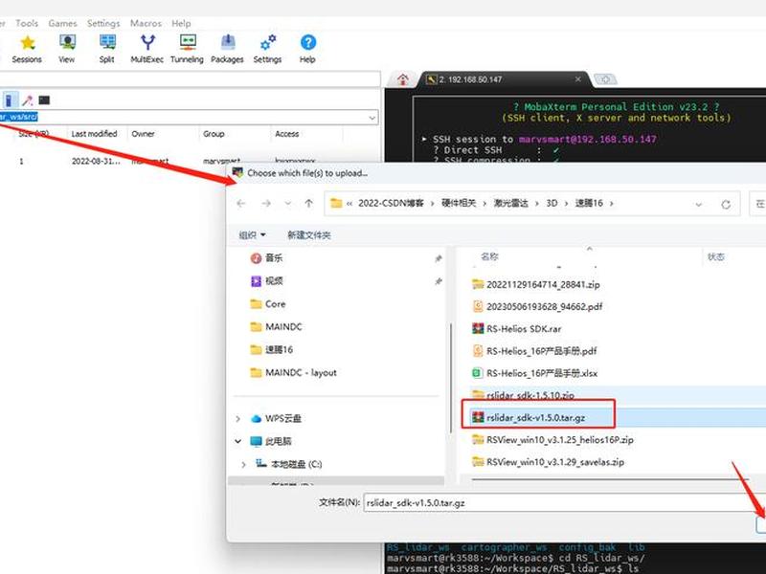Open the Tunneling tool
Screen dimensions: 766x574
pos(187,50)
